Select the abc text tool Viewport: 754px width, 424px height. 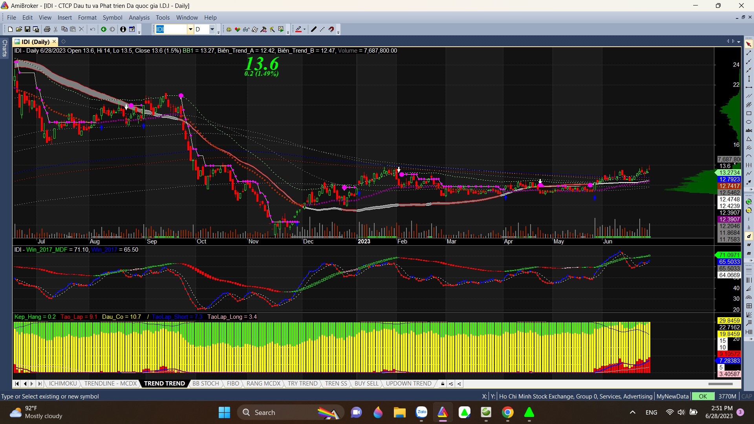[749, 130]
